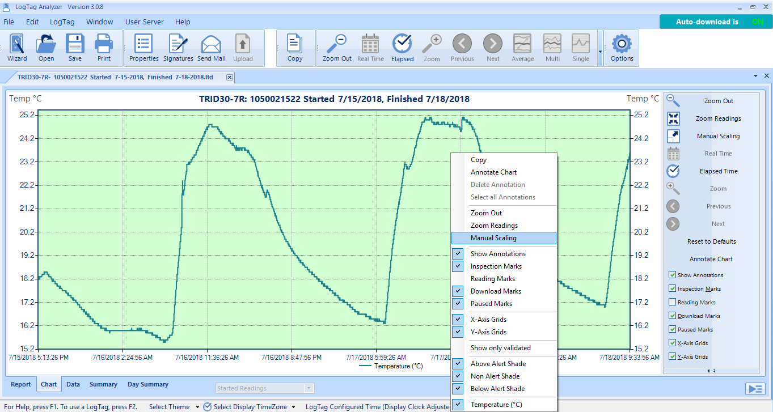This screenshot has height=412, width=773.
Task: Expand the Select Theme dropdown
Action: tap(197, 407)
